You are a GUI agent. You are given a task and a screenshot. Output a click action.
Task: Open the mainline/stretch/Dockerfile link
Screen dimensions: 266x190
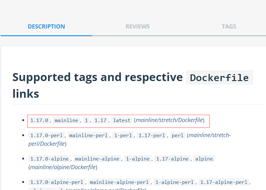pyautogui.click(x=169, y=120)
